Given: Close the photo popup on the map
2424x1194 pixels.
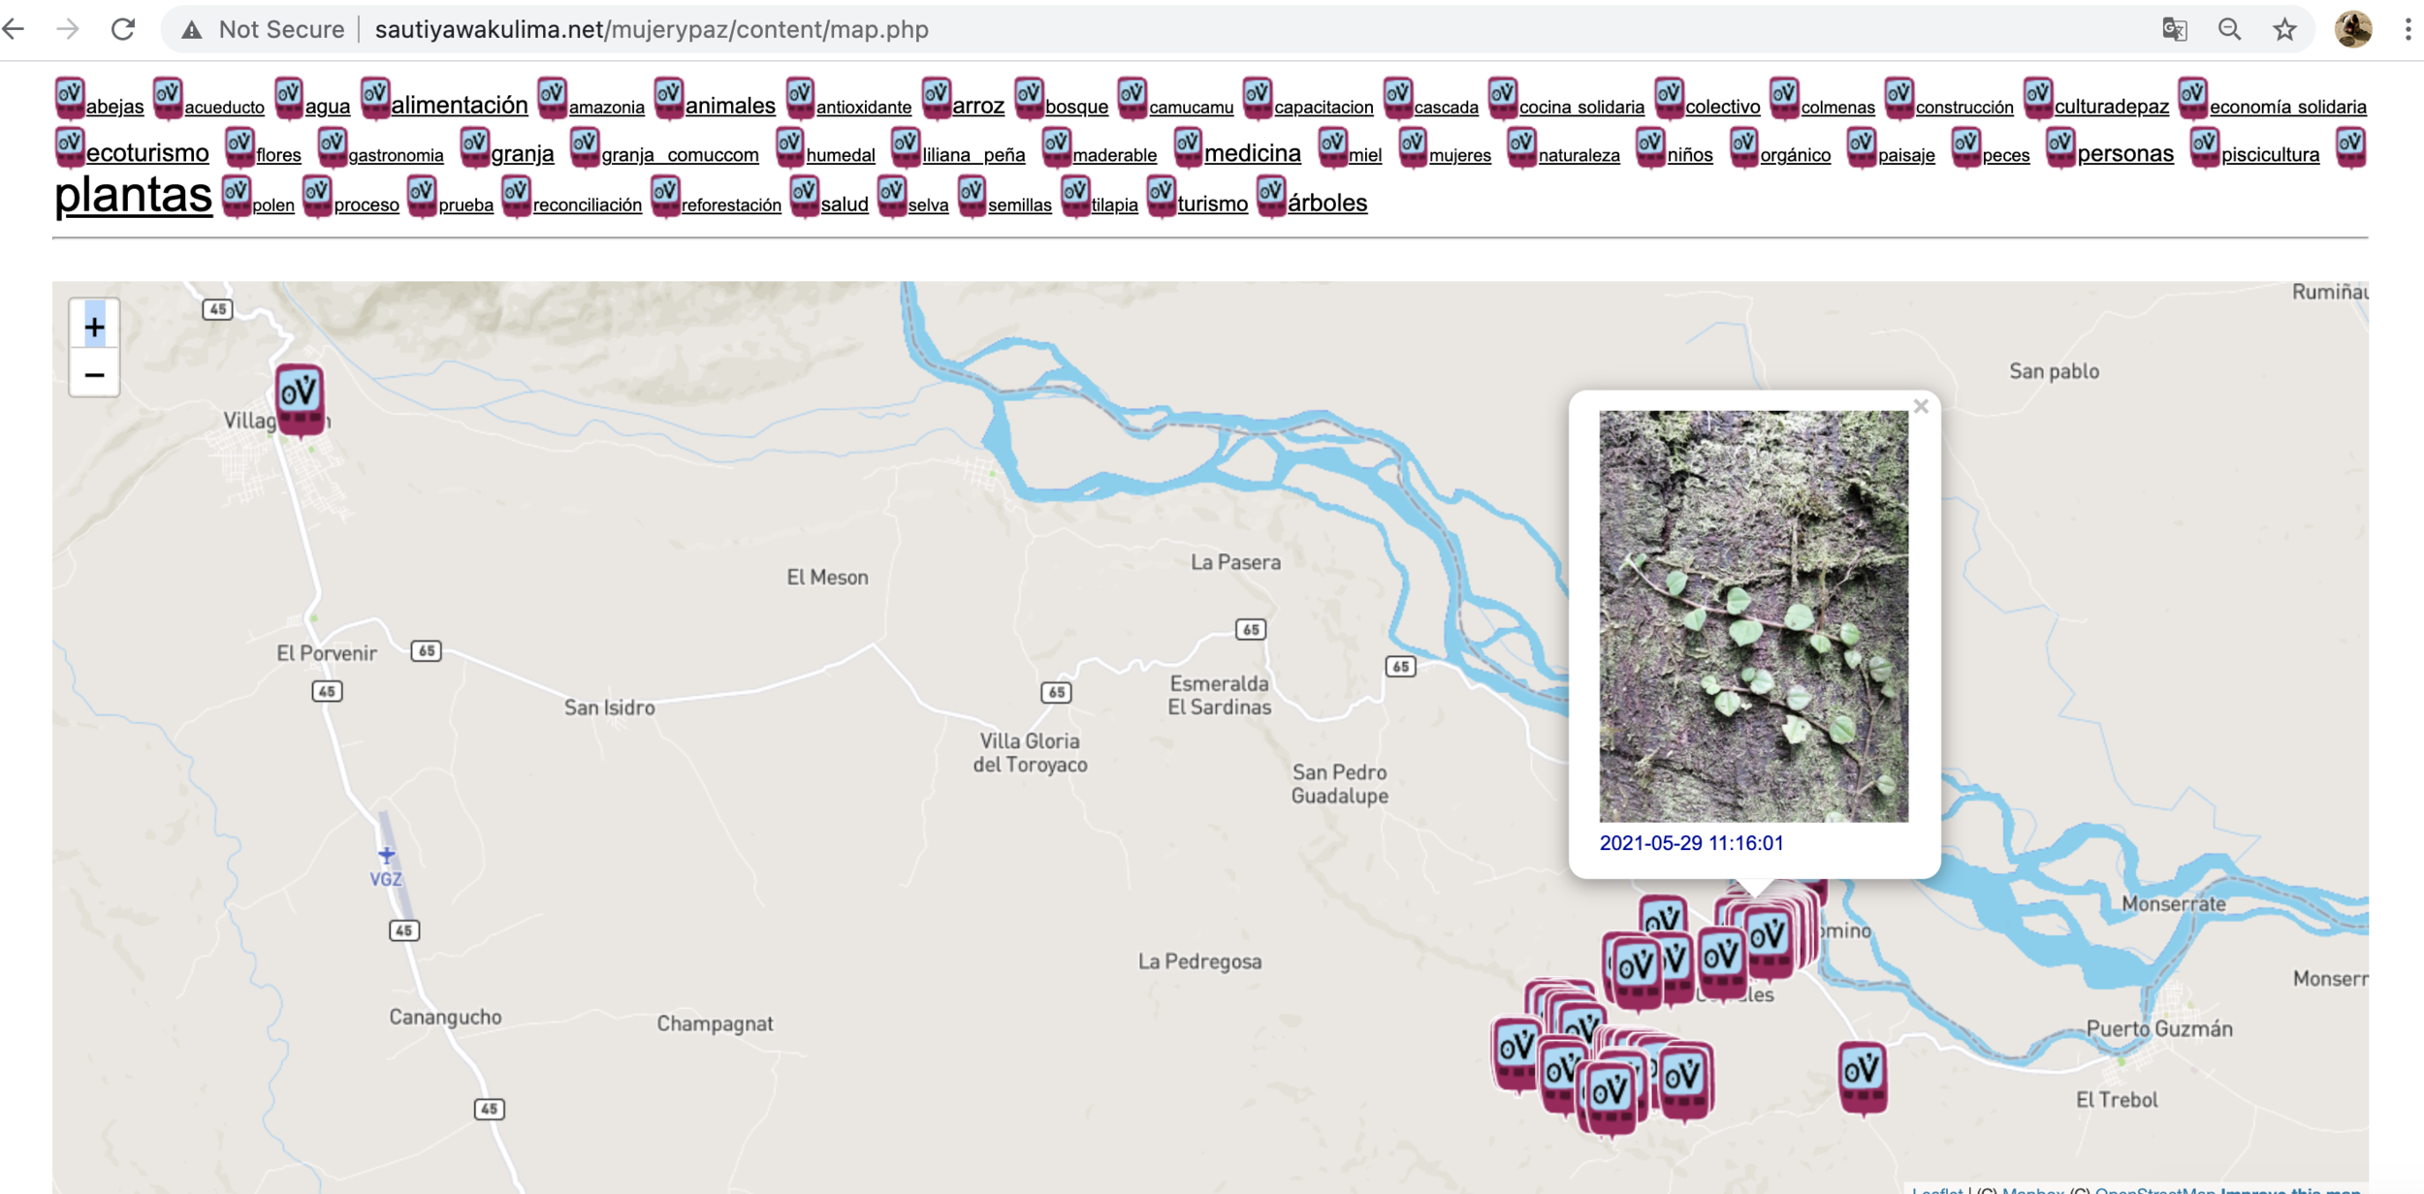Looking at the screenshot, I should (1920, 407).
